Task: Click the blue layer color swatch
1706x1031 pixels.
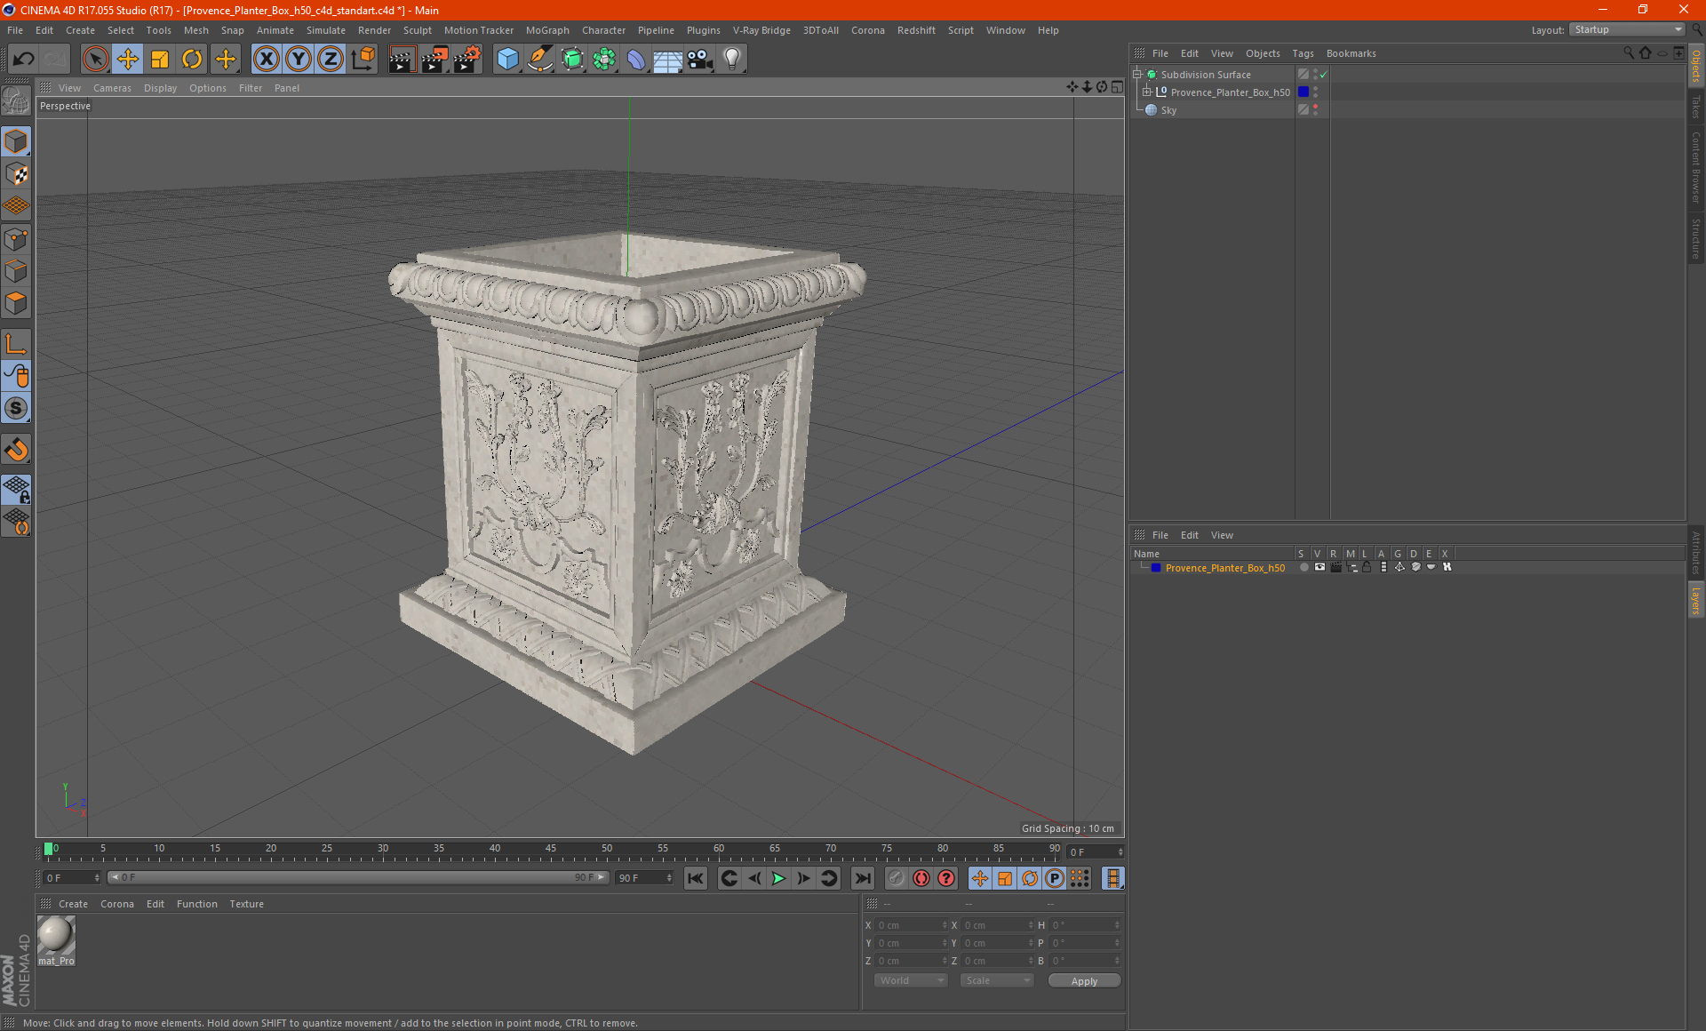Action: pos(1156,568)
